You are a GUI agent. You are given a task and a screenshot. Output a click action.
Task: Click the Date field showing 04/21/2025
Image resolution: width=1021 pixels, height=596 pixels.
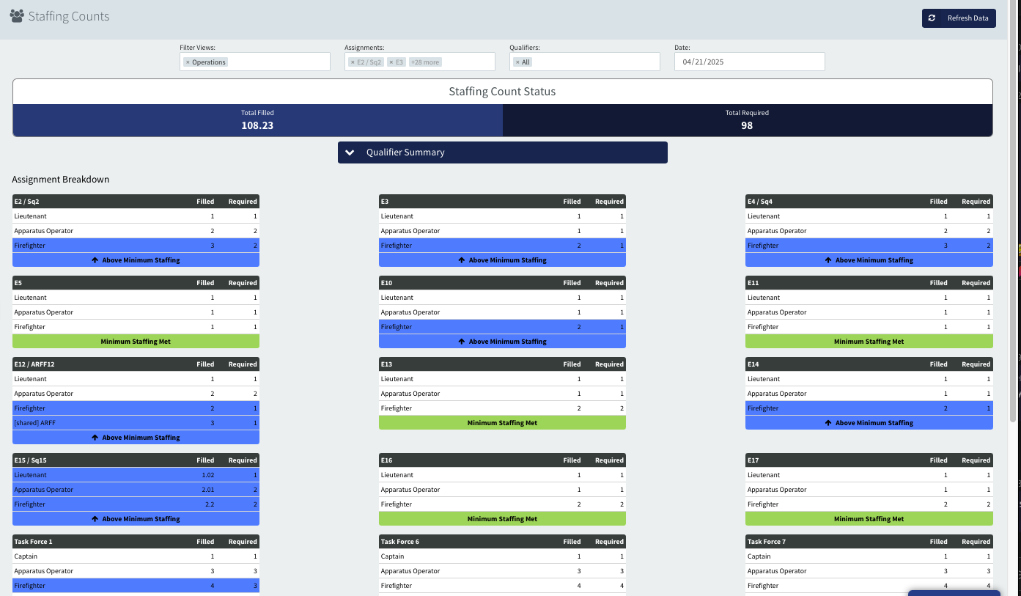click(x=750, y=62)
